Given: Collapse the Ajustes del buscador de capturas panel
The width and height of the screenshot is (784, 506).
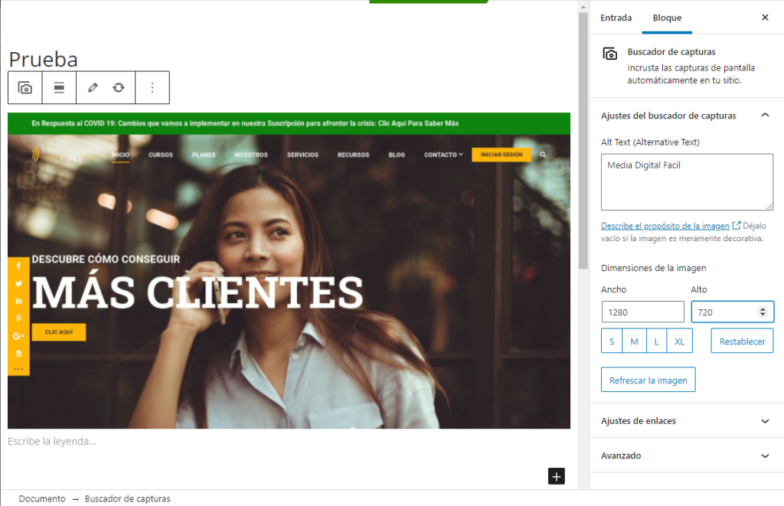Looking at the screenshot, I should coord(763,115).
